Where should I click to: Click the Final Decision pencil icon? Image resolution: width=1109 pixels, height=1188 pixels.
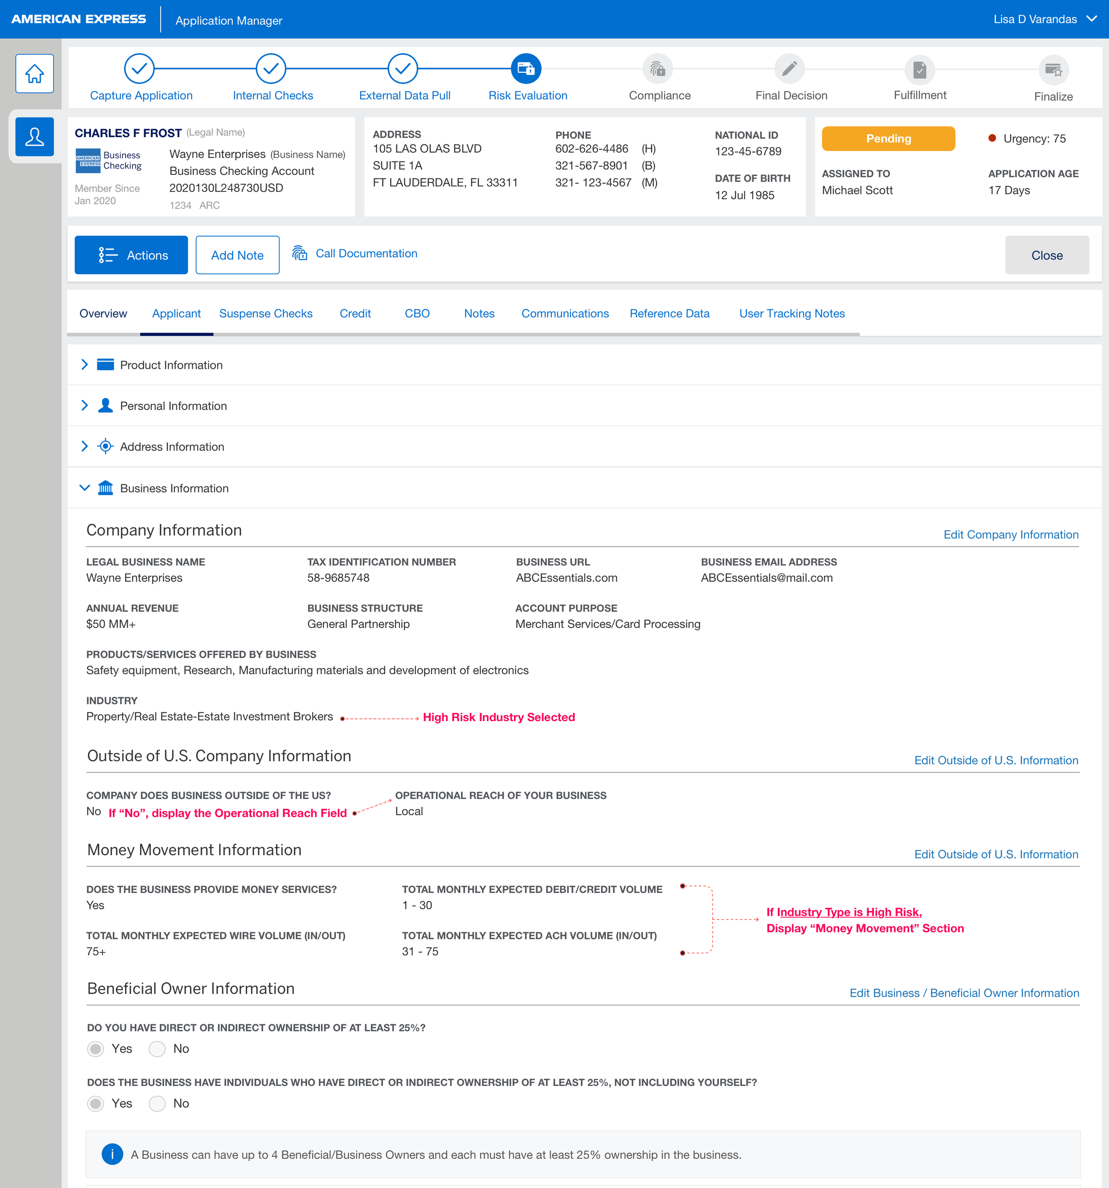pyautogui.click(x=790, y=69)
